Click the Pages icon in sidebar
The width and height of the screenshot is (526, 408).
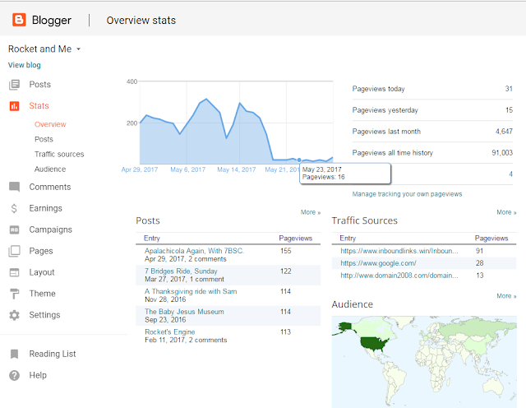coord(14,251)
